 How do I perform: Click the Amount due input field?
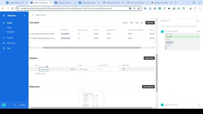pyautogui.click(x=110, y=69)
